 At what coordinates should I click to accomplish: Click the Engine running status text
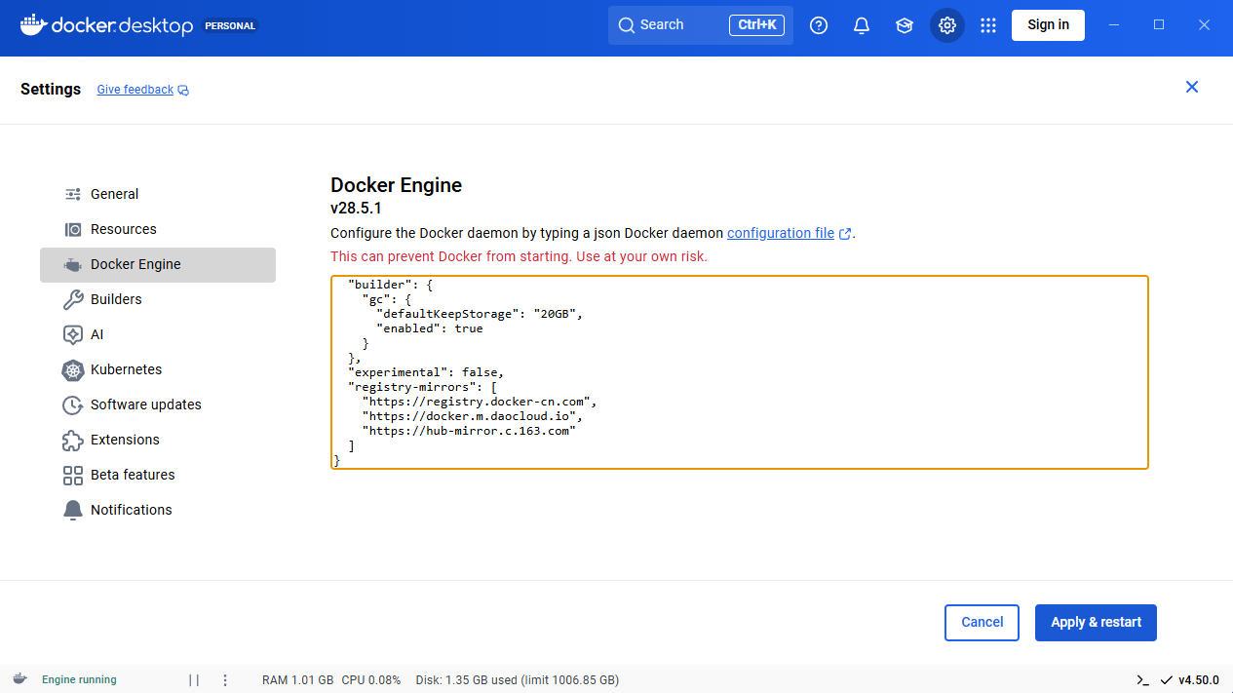79,680
